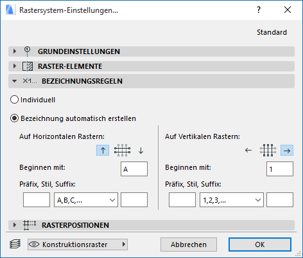Select the Individuell radio option
This screenshot has width=303, height=258.
point(14,100)
